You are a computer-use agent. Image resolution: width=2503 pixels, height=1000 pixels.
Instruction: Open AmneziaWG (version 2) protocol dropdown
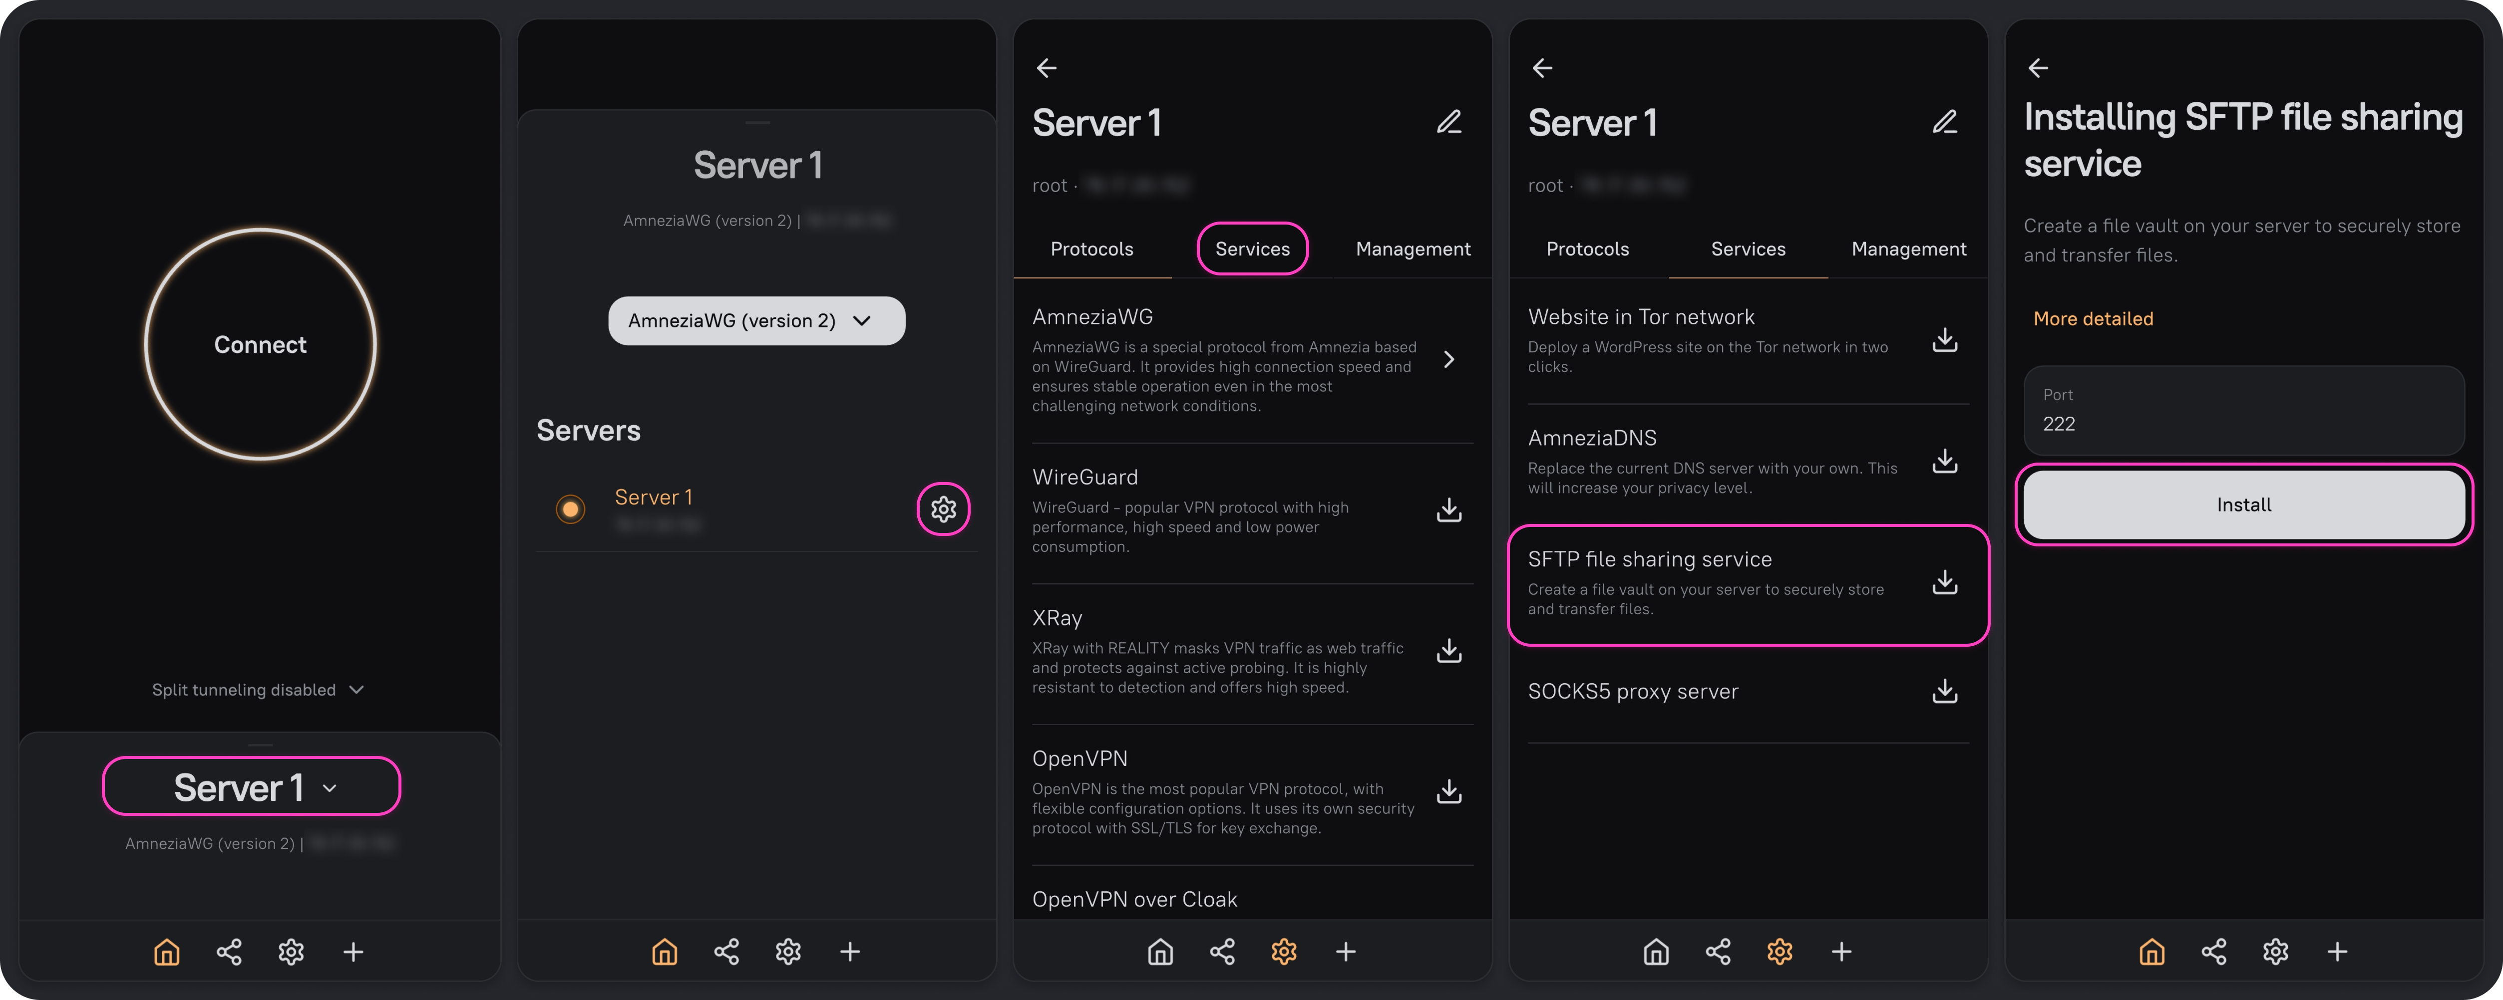click(x=757, y=320)
